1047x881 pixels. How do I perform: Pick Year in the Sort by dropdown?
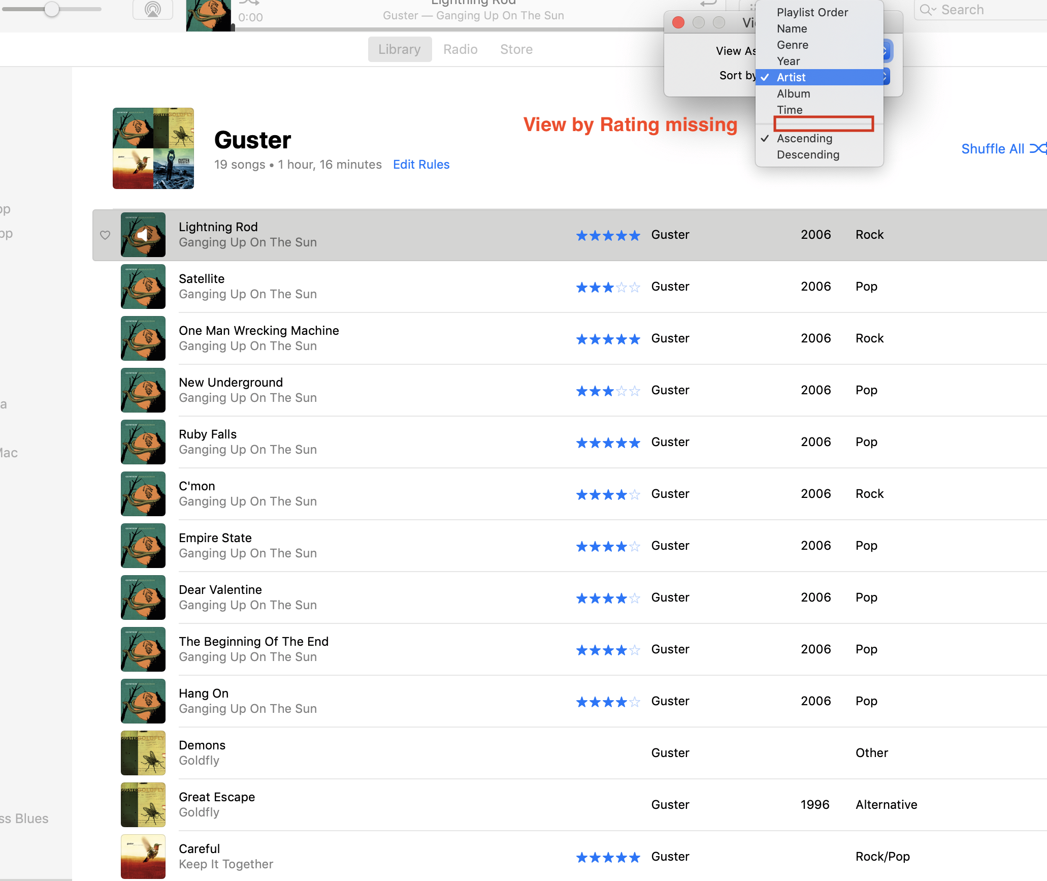point(788,61)
